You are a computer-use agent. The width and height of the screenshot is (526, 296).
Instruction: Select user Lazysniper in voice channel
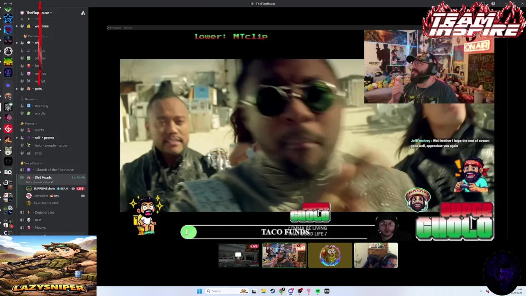(41, 196)
